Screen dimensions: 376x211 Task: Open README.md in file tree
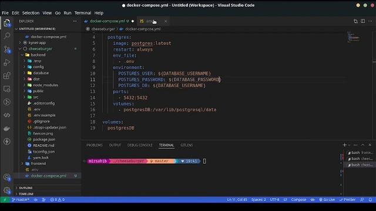(x=43, y=145)
